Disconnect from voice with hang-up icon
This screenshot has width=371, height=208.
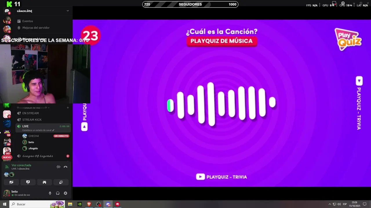(x=66, y=167)
